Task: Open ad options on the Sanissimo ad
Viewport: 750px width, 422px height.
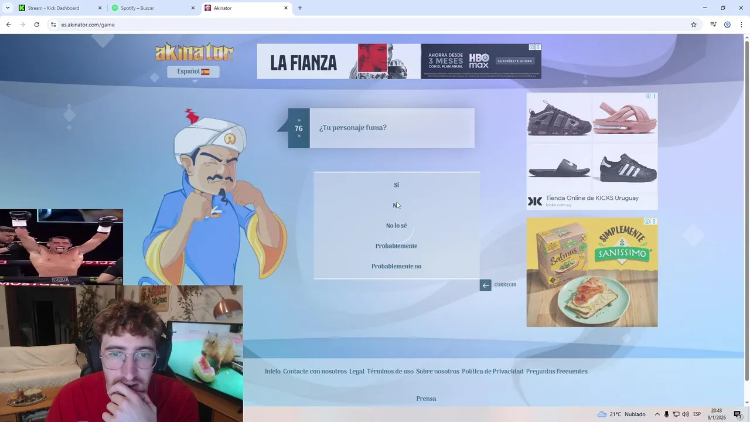Action: pyautogui.click(x=654, y=222)
